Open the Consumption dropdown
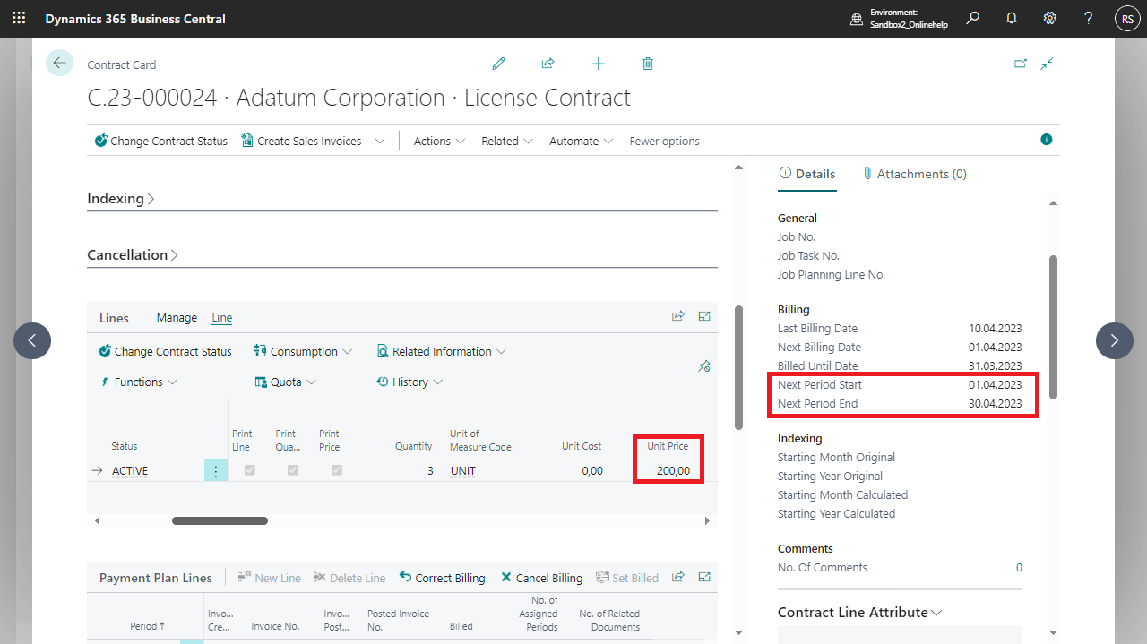 (x=303, y=352)
